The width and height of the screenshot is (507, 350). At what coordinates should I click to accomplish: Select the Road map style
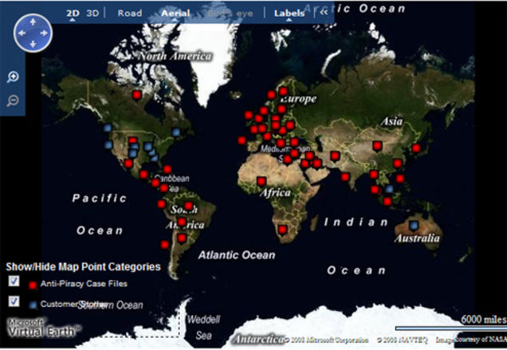[x=130, y=14]
